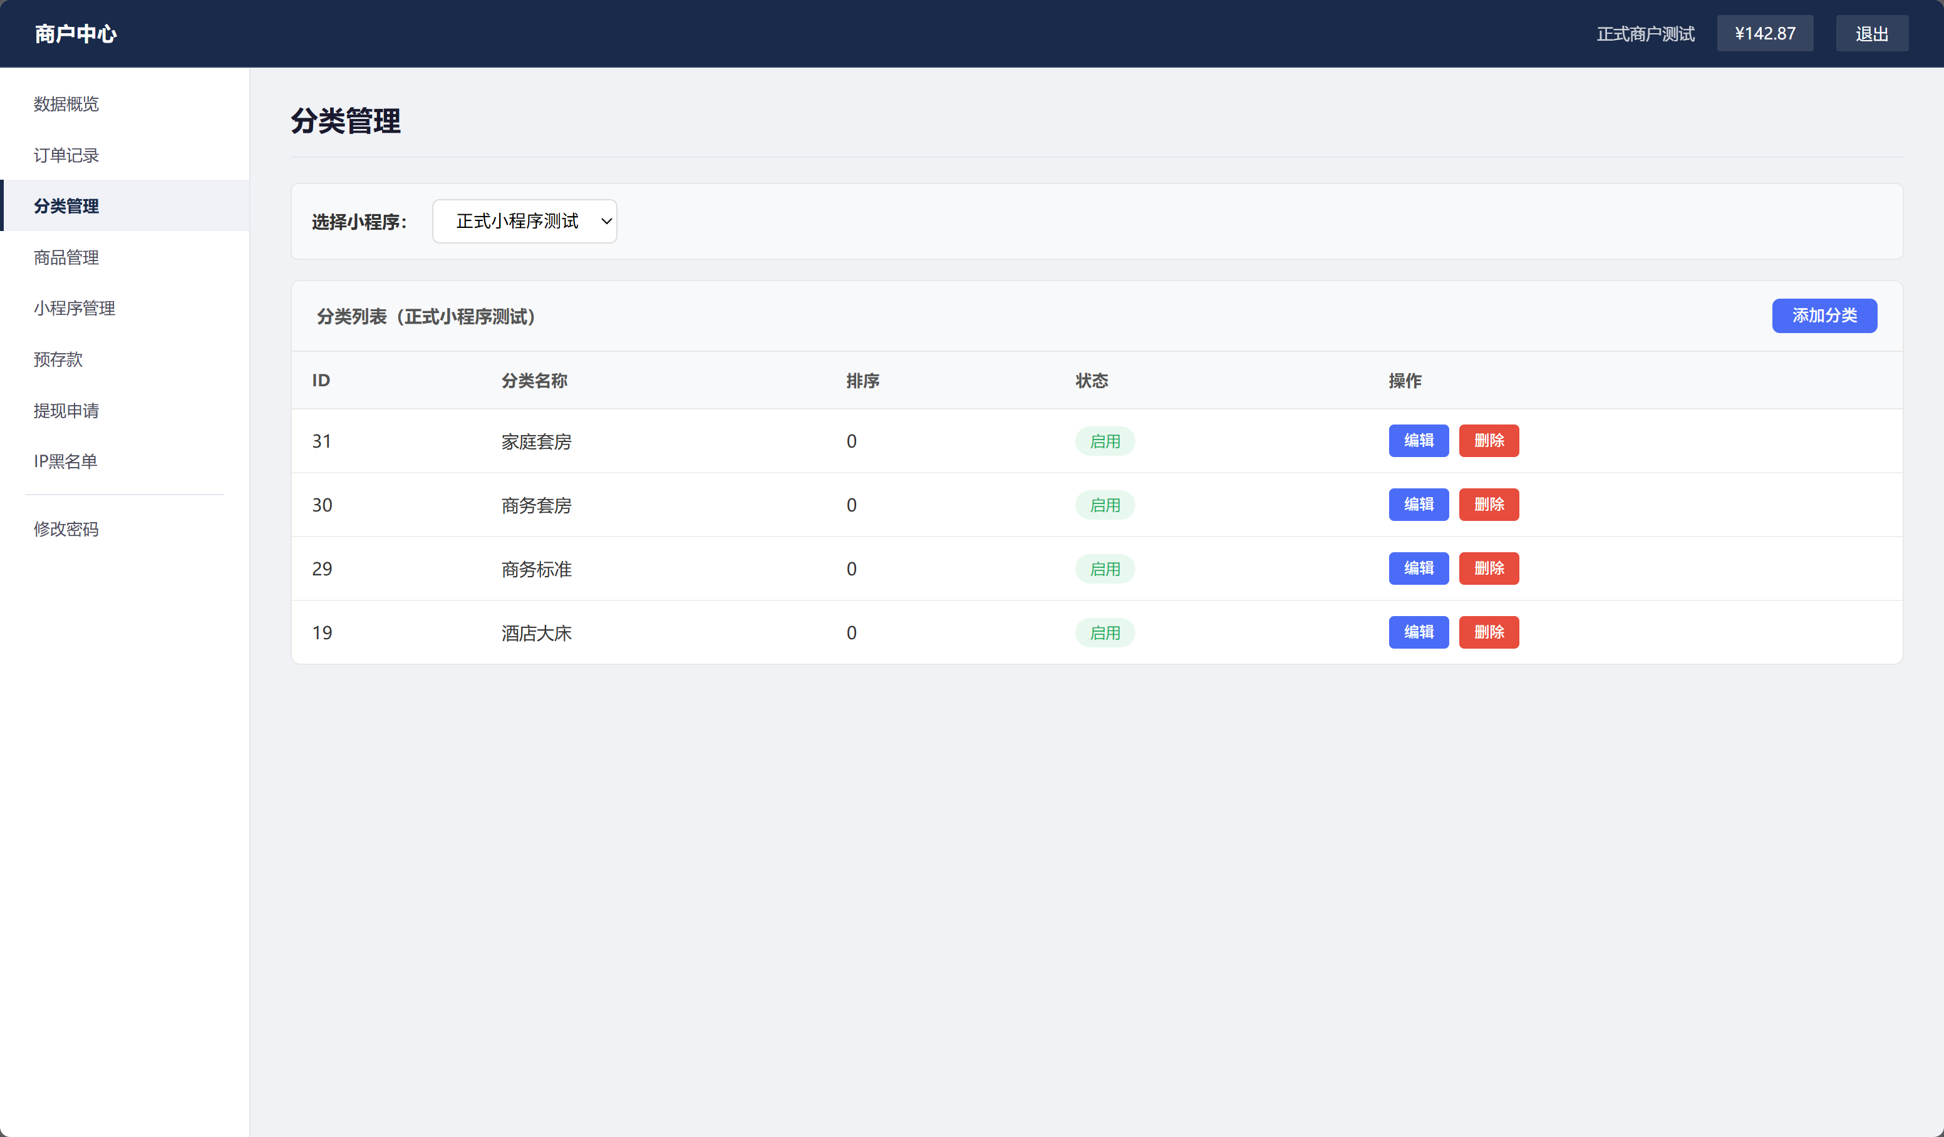The height and width of the screenshot is (1137, 1944).
Task: Edit the 商务标准 category
Action: pos(1418,568)
